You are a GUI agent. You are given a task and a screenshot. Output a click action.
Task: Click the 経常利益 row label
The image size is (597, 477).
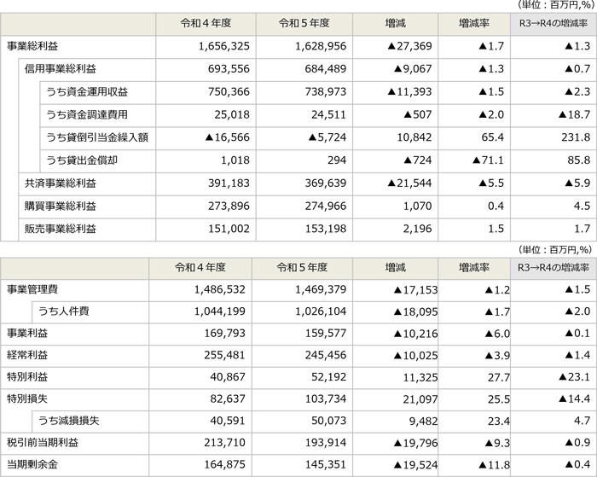[x=27, y=355]
